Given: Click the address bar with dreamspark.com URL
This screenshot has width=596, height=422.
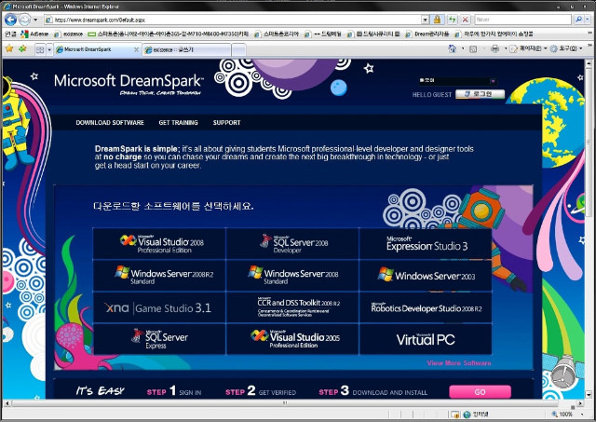Looking at the screenshot, I should coord(233,20).
